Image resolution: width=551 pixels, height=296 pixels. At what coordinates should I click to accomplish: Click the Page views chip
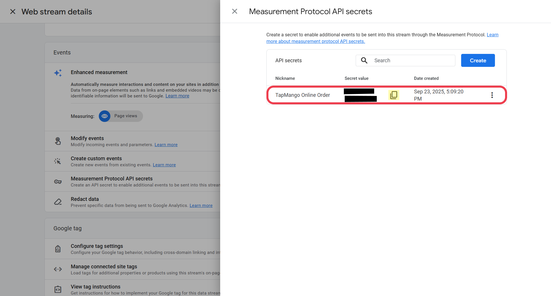coord(121,116)
